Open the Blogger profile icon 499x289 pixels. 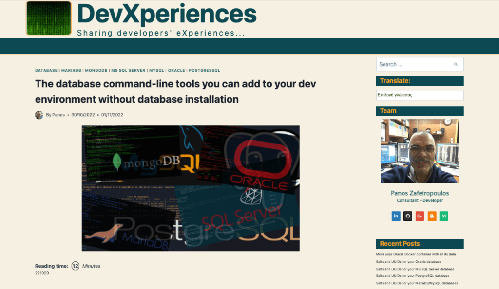pyautogui.click(x=432, y=216)
